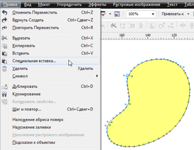Click the extend curve to close icon
The image size is (194, 150).
[x=122, y=26]
